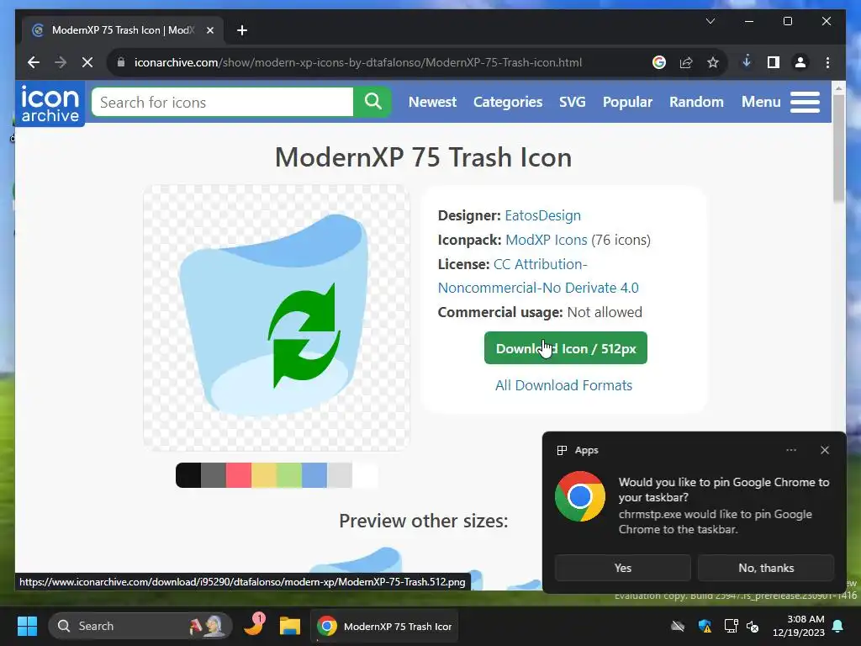The image size is (861, 646).
Task: Open the EatosDesign designer link
Action: click(542, 215)
